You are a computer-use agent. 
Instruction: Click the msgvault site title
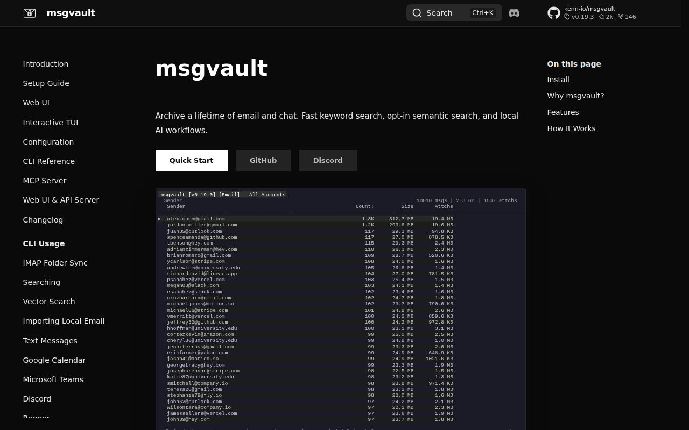pos(71,13)
